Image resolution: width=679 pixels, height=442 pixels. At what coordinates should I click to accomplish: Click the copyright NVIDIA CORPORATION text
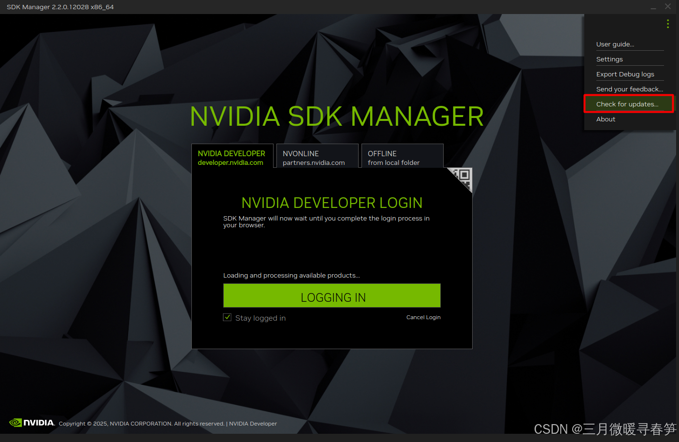point(142,424)
